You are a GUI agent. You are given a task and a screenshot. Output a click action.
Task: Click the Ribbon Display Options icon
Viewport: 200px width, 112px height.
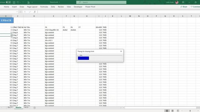183,2
